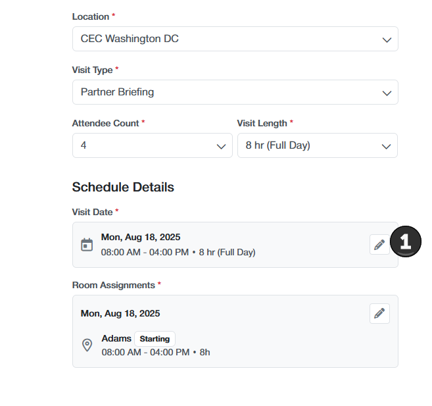
Task: Open the Attendee Count dropdown
Action: pos(152,145)
